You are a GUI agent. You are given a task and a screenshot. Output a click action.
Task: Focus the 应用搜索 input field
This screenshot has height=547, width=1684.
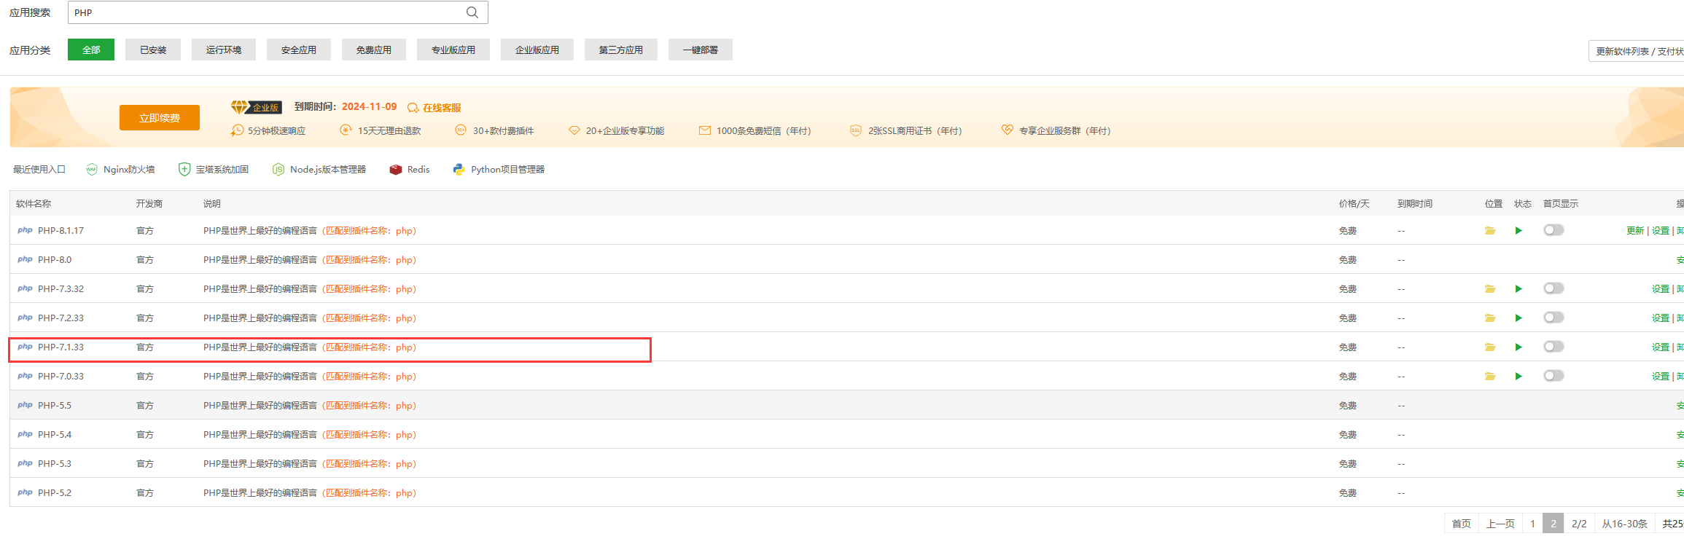coord(278,12)
